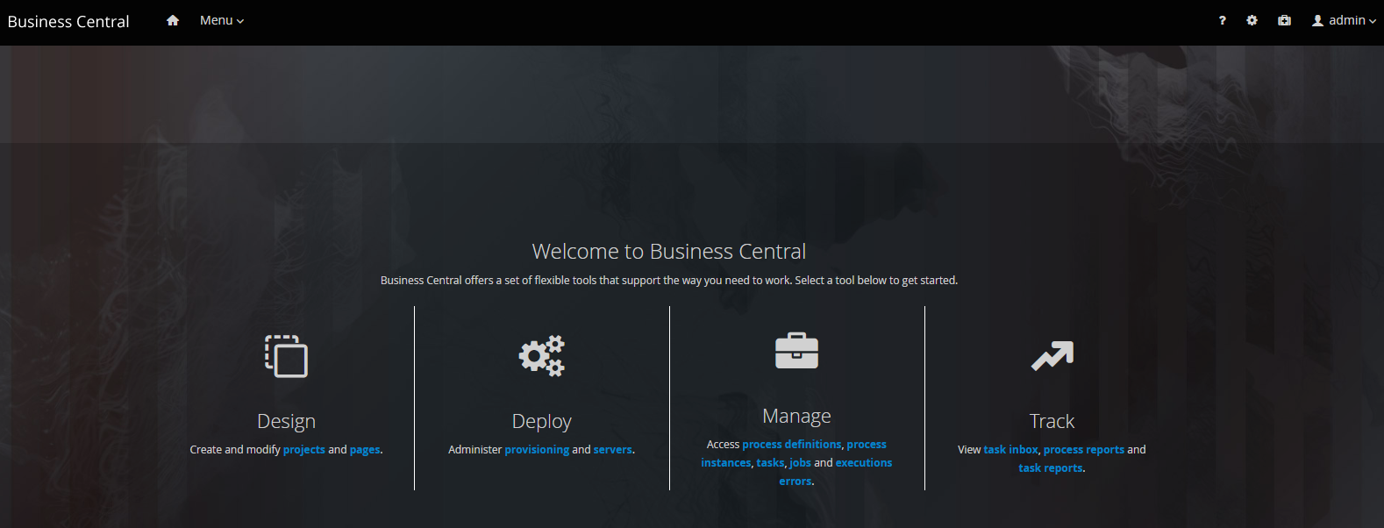Click the briefcase icon in top bar
This screenshot has height=528, width=1384.
pos(1284,20)
